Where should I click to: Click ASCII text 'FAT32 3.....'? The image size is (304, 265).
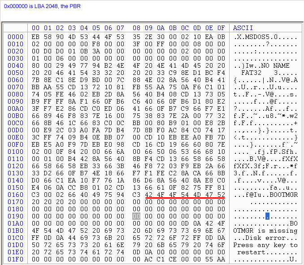coord(269,73)
